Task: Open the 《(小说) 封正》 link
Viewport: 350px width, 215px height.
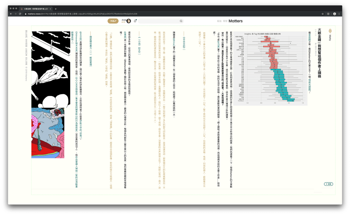Action: pos(139,45)
